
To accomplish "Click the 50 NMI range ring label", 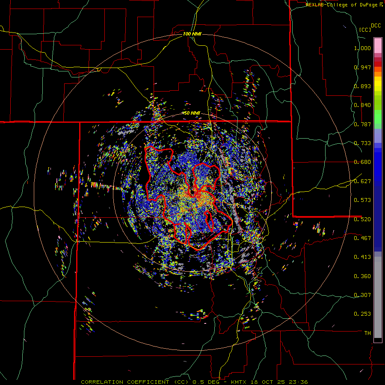I will click(192, 113).
